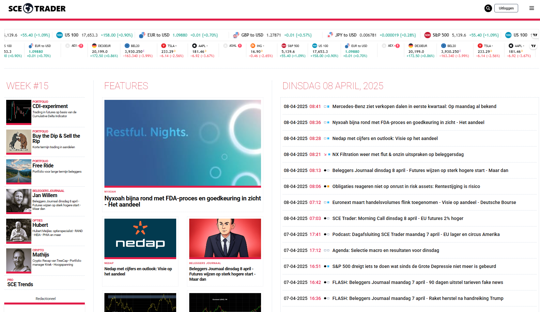Open the 08:36 Nyxoah headline in the news list
The image size is (540, 312).
pos(408,122)
